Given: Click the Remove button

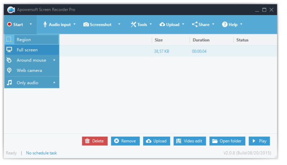Looking at the screenshot, I should (125, 141).
